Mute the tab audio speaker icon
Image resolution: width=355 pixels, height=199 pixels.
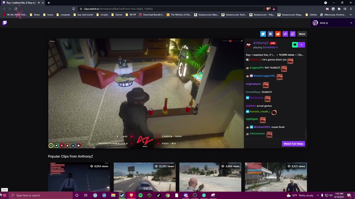click(x=39, y=3)
